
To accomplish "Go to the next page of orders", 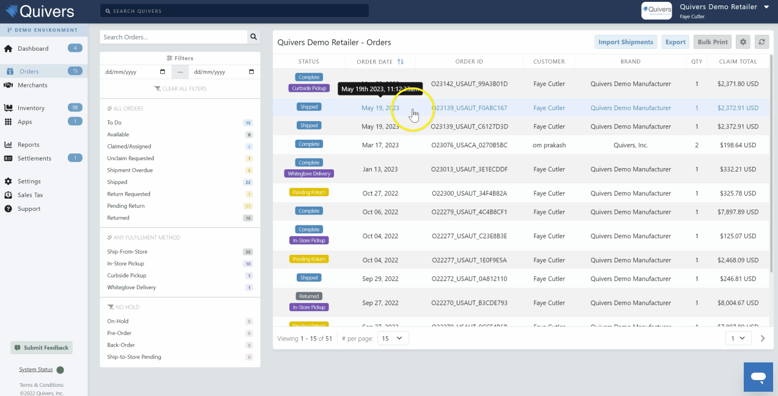I will pyautogui.click(x=763, y=338).
